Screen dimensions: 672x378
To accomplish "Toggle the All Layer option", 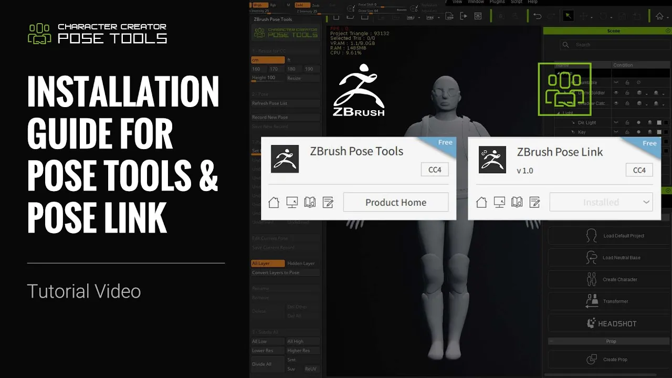I will click(x=268, y=263).
